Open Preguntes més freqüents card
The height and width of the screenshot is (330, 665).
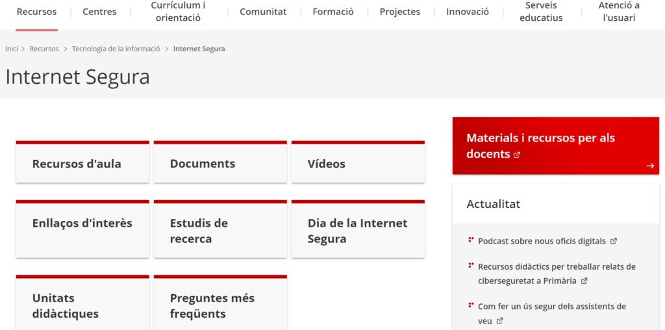(220, 305)
